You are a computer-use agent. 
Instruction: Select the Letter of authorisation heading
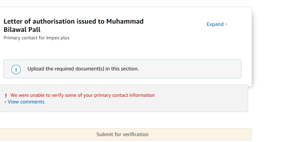73,25
